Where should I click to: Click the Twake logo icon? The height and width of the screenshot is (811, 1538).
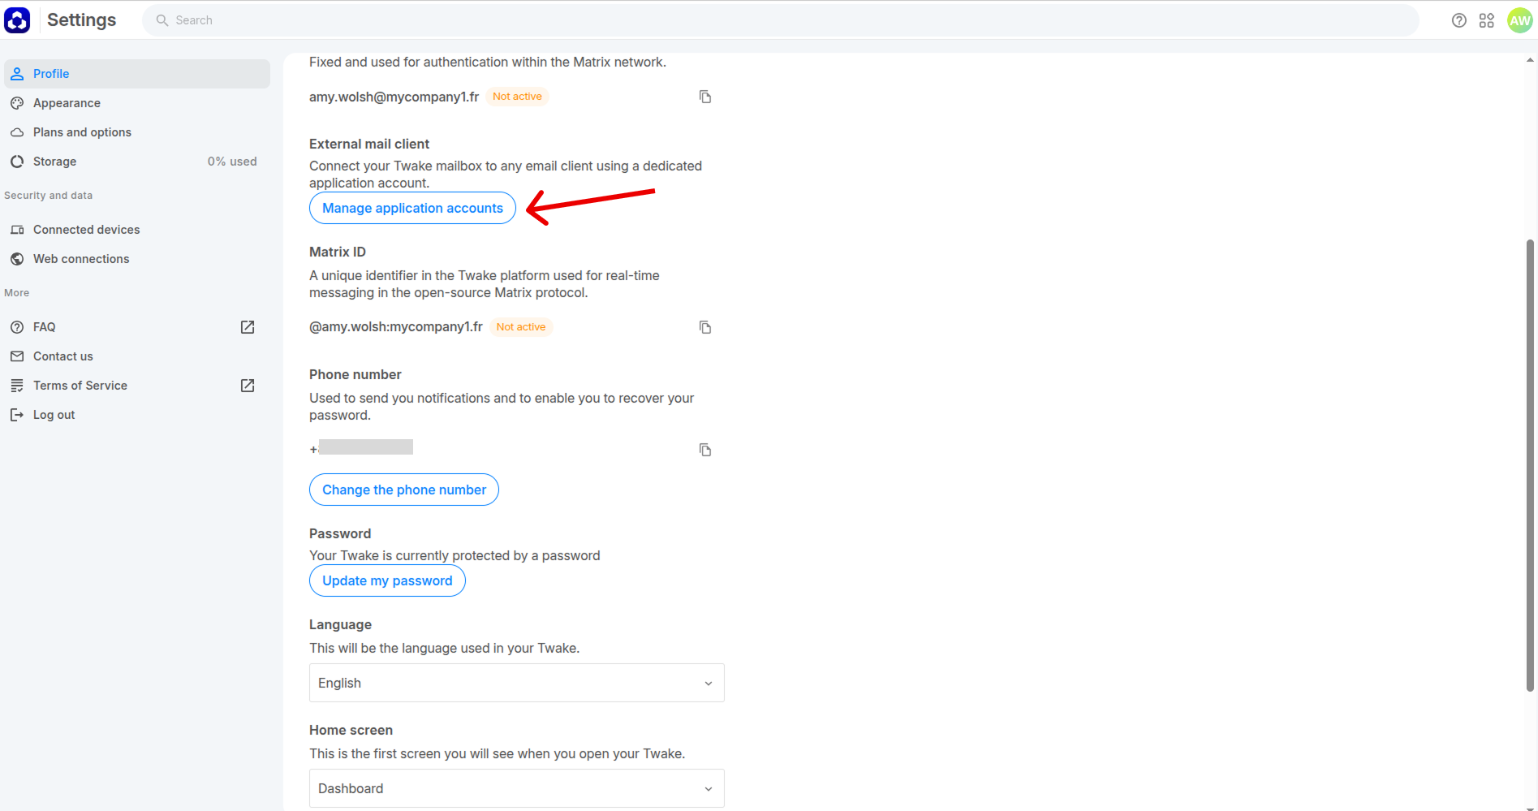pyautogui.click(x=17, y=20)
